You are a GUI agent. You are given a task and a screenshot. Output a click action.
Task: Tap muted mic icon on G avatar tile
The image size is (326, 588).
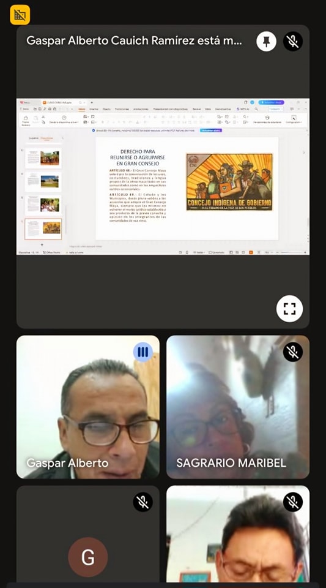[x=143, y=502]
